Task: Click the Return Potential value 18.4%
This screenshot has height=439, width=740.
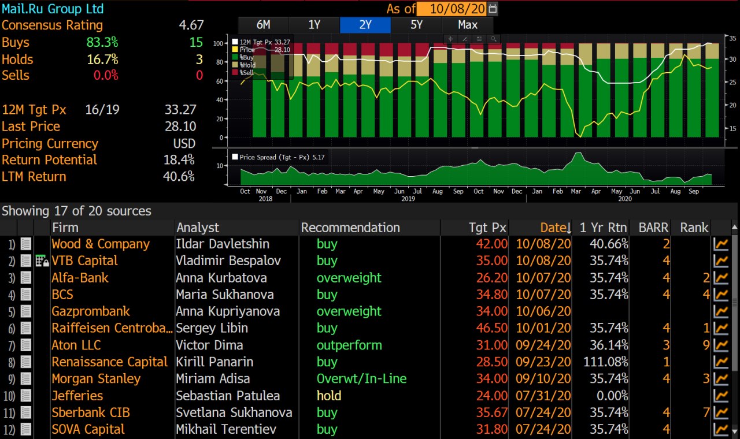Action: pos(179,160)
